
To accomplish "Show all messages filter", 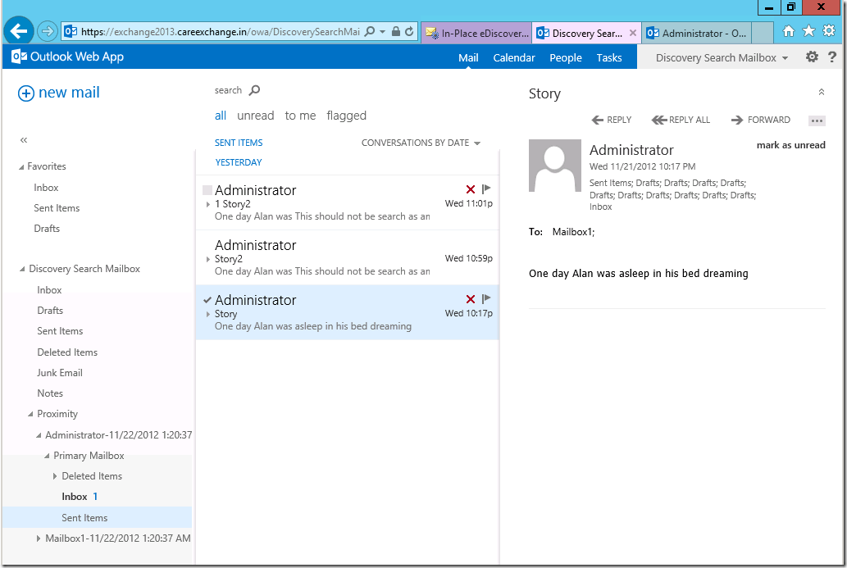I will [221, 116].
